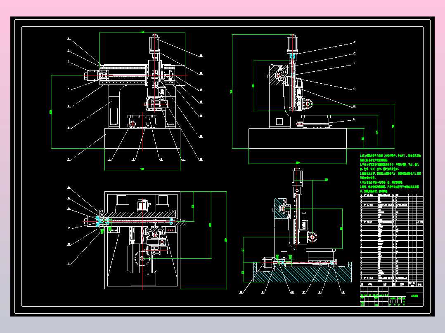Click the title block drawing name cell

click(414, 295)
